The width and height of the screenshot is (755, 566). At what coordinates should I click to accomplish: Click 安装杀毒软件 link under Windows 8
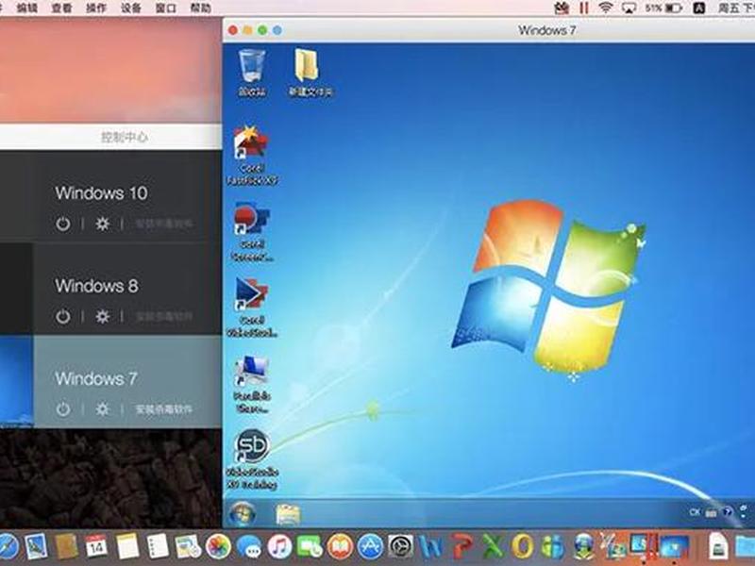[163, 316]
